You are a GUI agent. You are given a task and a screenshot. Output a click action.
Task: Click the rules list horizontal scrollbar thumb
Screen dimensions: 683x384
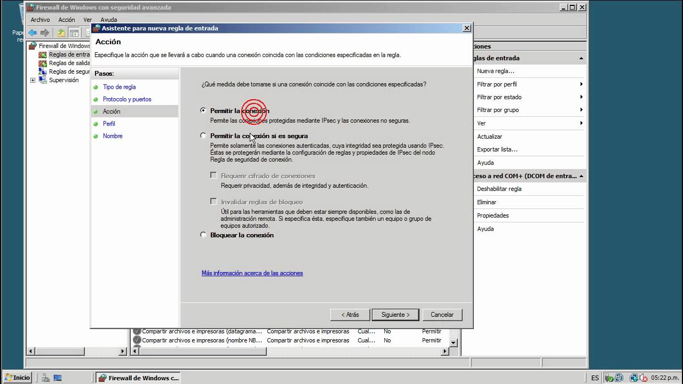tap(204, 351)
